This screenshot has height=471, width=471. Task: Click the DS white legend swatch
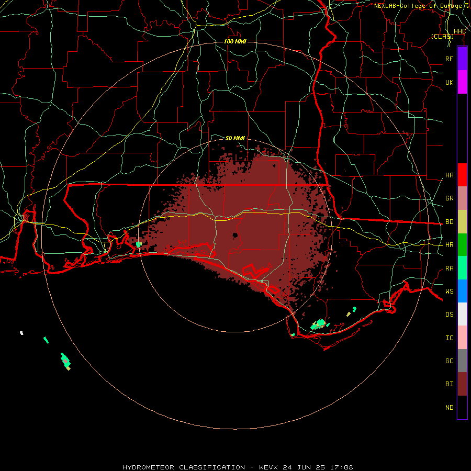(462, 314)
